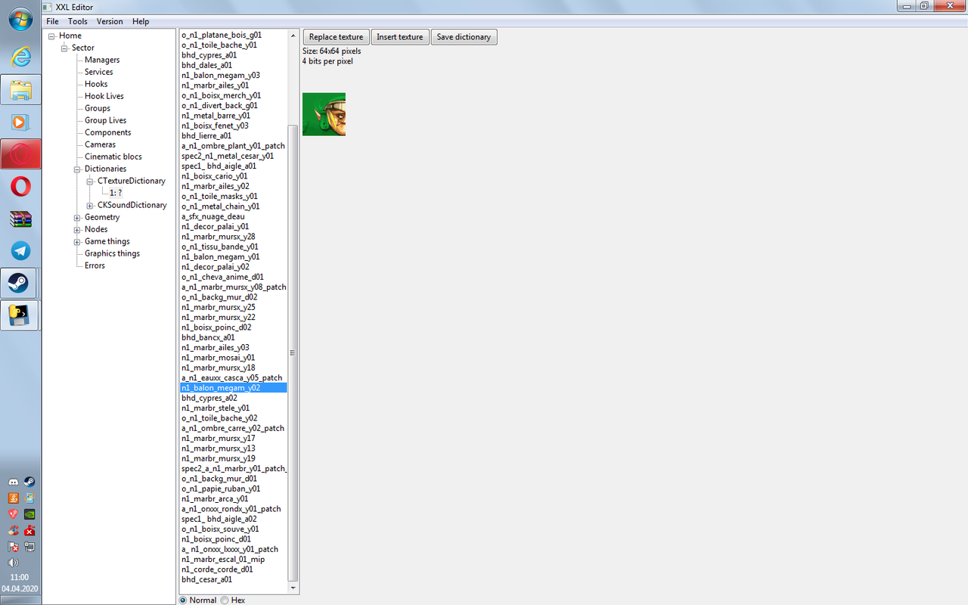Screen dimensions: 968x605
Task: Click the texture list scroll-up arrow
Action: (x=293, y=36)
